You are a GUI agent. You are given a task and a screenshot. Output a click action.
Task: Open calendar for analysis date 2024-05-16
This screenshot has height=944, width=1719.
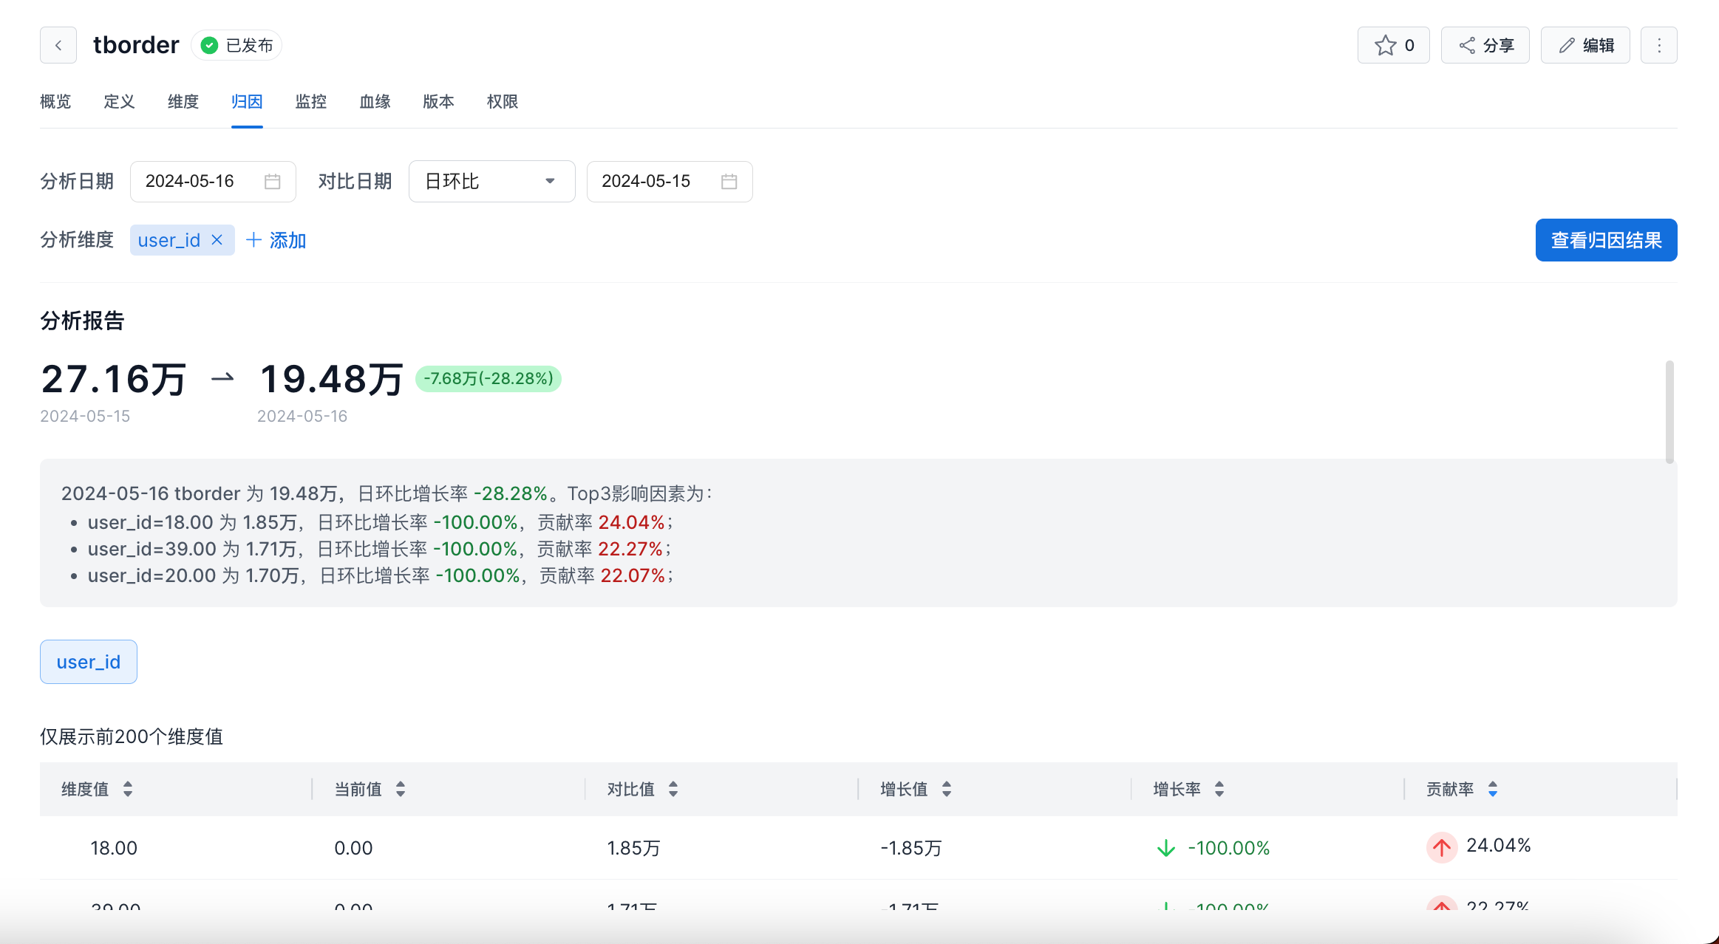272,182
